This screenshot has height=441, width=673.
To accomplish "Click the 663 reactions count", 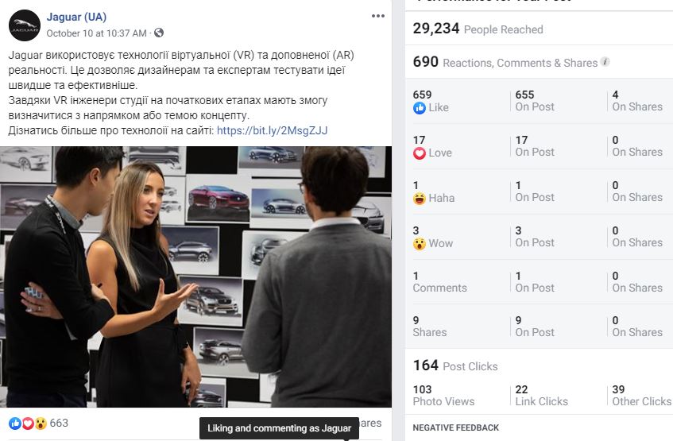I will pyautogui.click(x=59, y=423).
